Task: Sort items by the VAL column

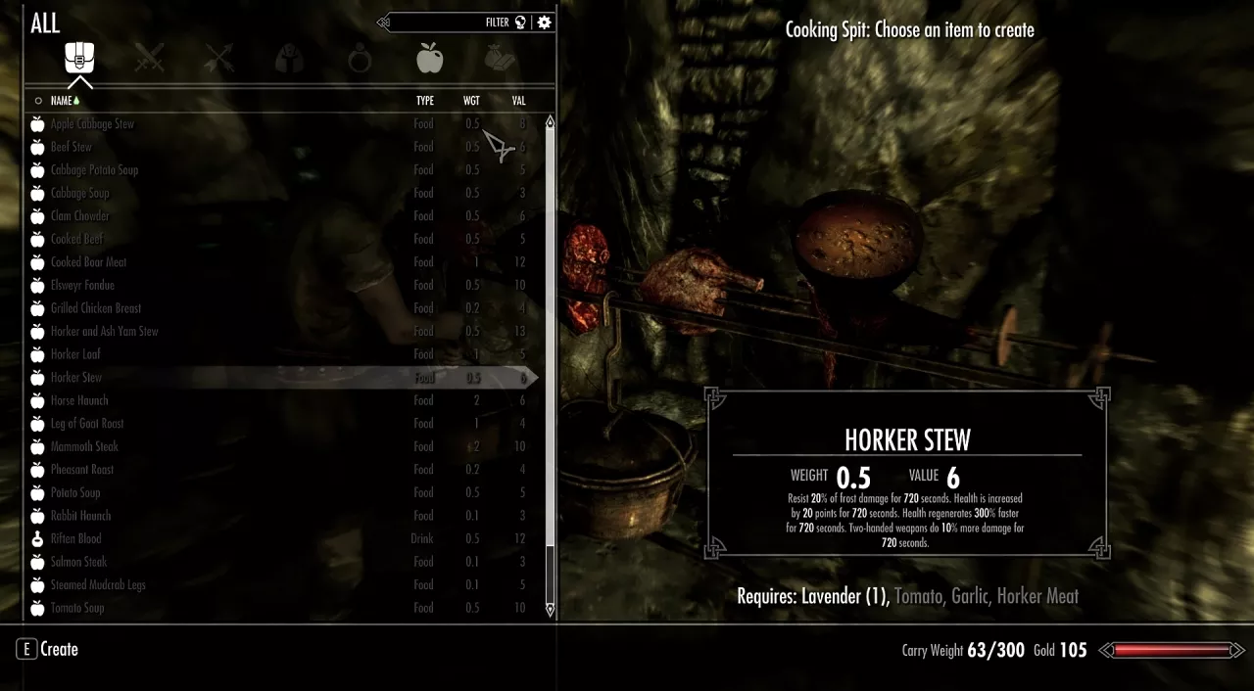Action: [518, 101]
